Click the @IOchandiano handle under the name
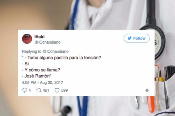Screen dimensions: 175x116 coord(48,42)
